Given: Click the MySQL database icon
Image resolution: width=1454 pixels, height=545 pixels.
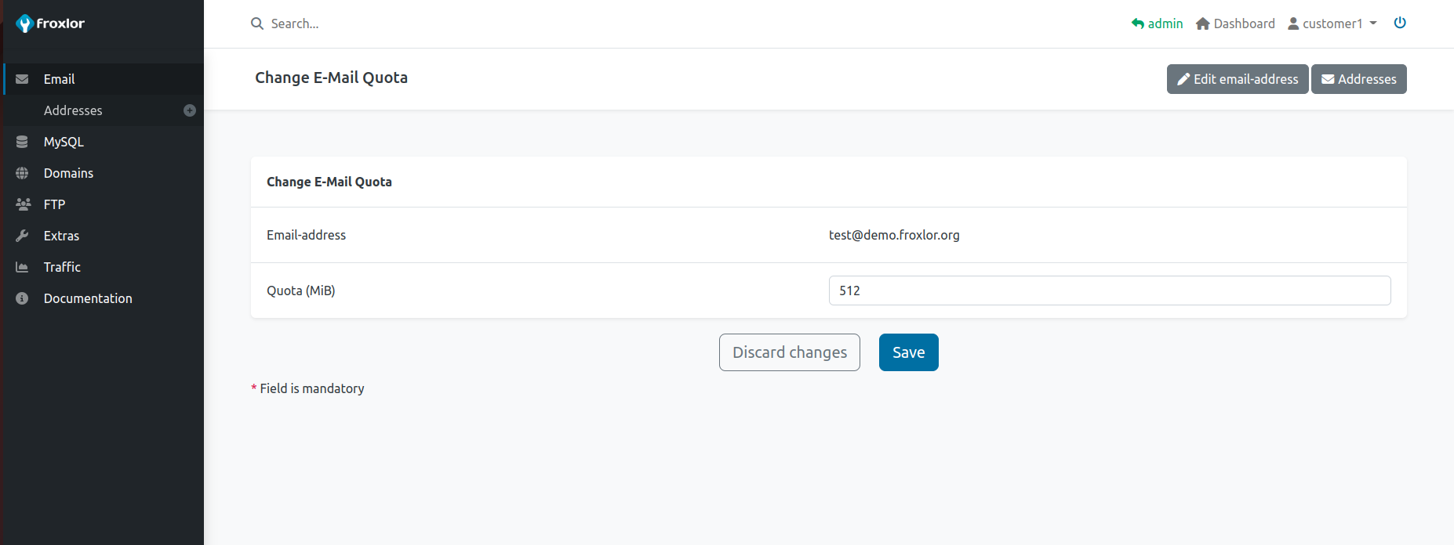Looking at the screenshot, I should [x=22, y=142].
